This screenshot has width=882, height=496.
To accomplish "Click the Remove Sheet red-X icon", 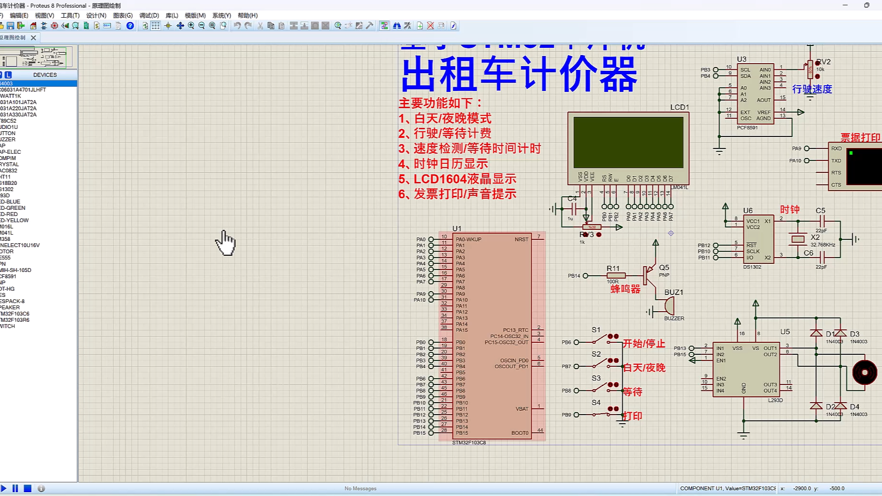I will 430,26.
